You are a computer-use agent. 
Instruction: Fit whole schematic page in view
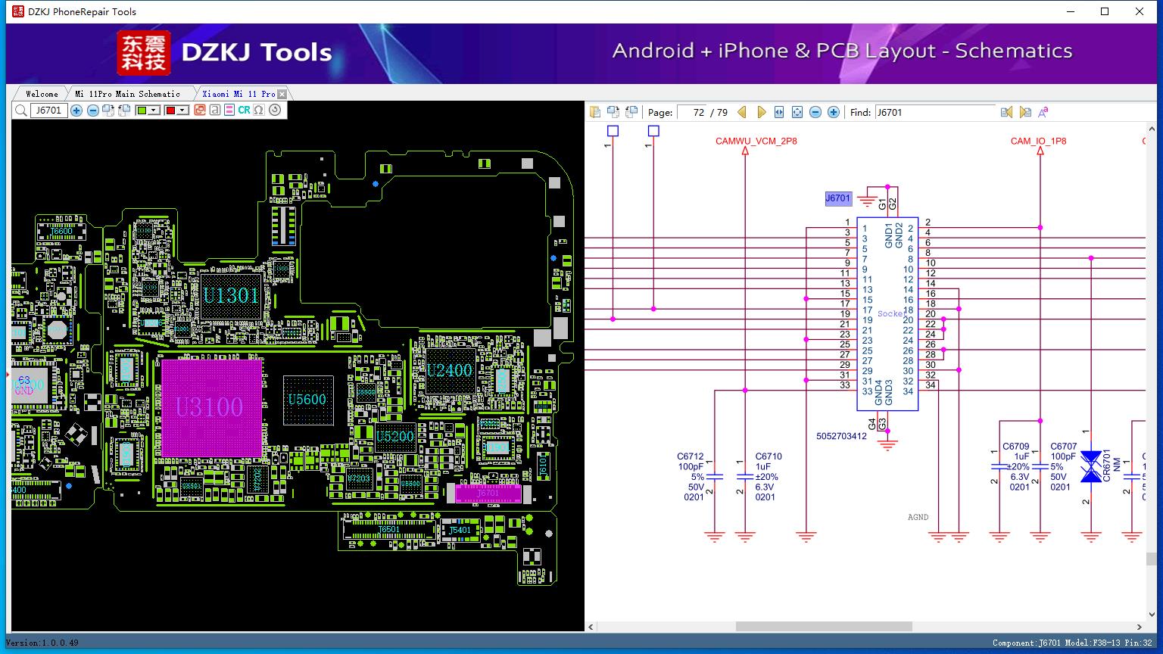click(797, 112)
